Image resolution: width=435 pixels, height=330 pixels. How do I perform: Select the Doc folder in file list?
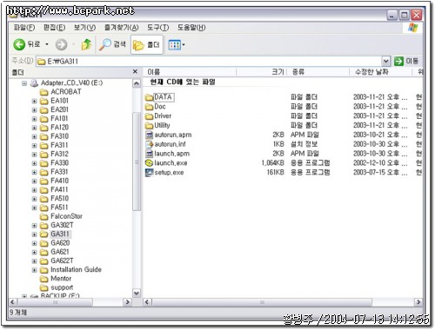(156, 107)
